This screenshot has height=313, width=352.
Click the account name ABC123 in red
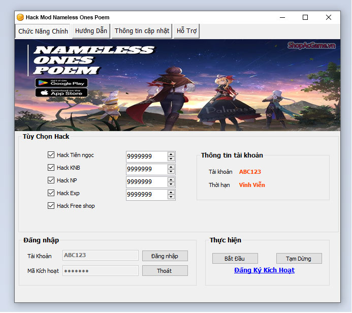(250, 172)
